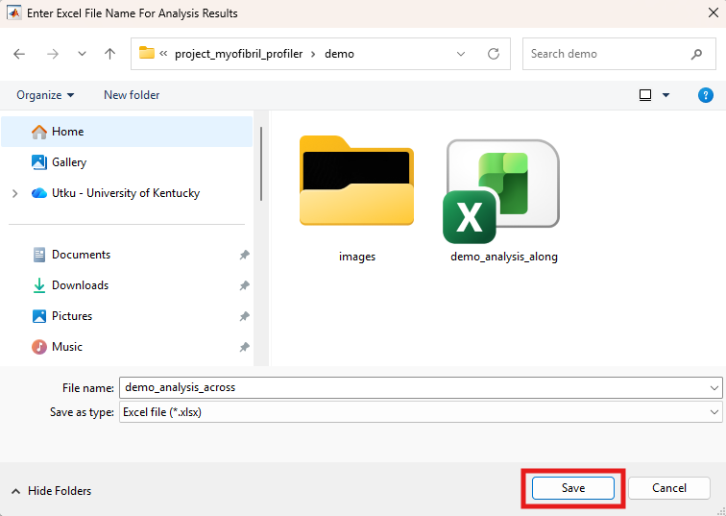Expand previous locations dropdown in address bar
The image size is (726, 516).
click(461, 54)
